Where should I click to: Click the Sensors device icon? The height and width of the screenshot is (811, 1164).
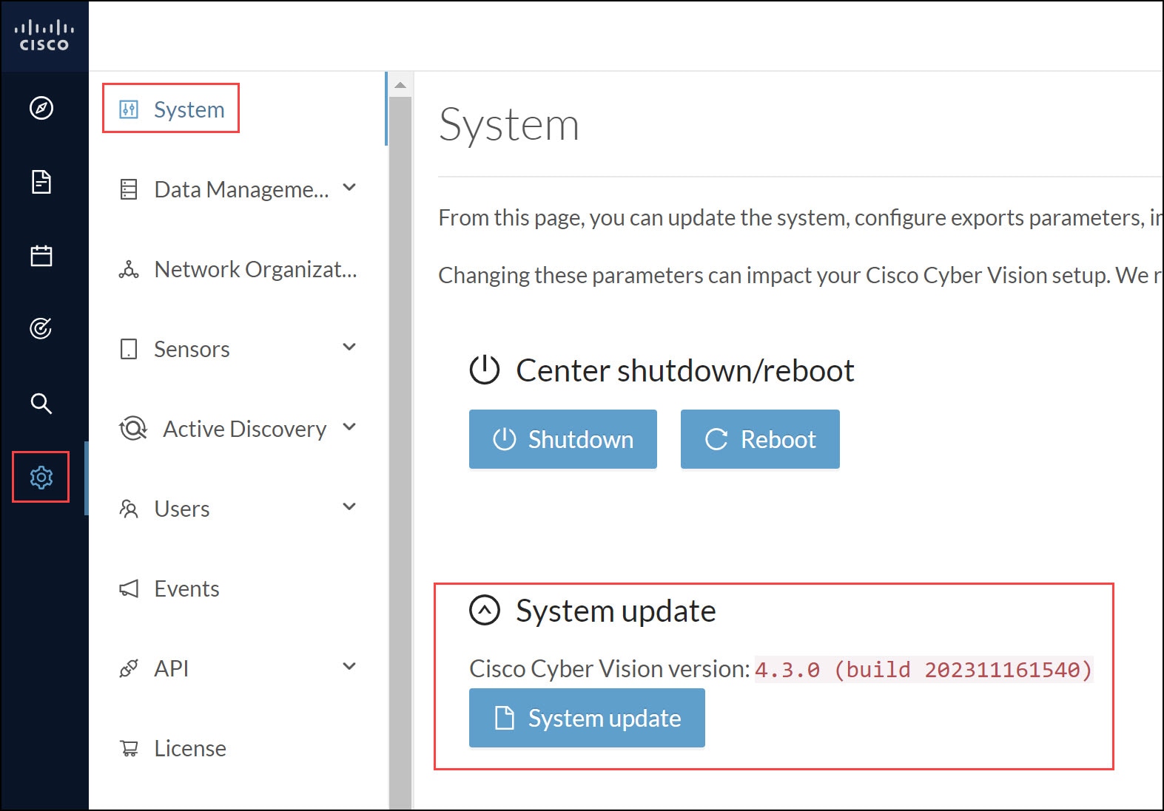pyautogui.click(x=129, y=349)
